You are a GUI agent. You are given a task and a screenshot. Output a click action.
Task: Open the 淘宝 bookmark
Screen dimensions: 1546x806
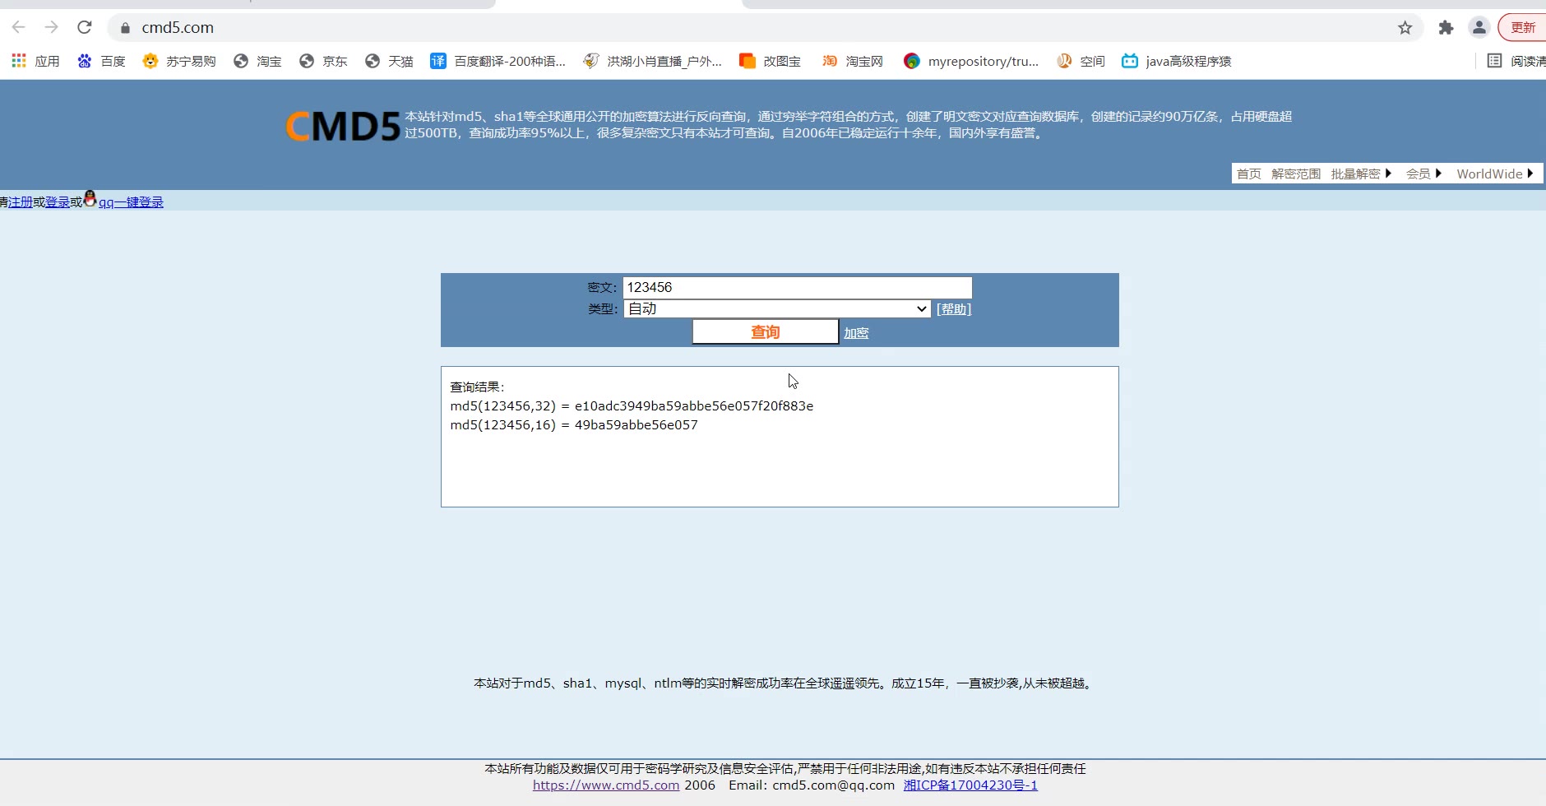(x=257, y=61)
